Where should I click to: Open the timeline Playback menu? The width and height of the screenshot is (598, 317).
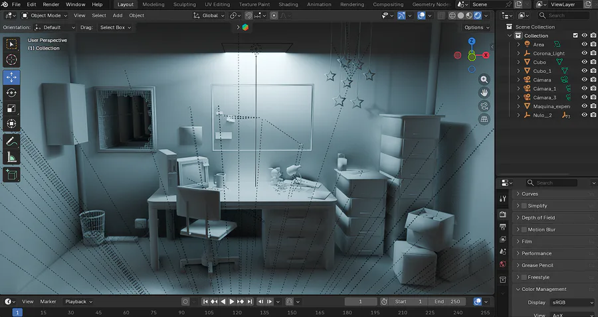pyautogui.click(x=78, y=302)
